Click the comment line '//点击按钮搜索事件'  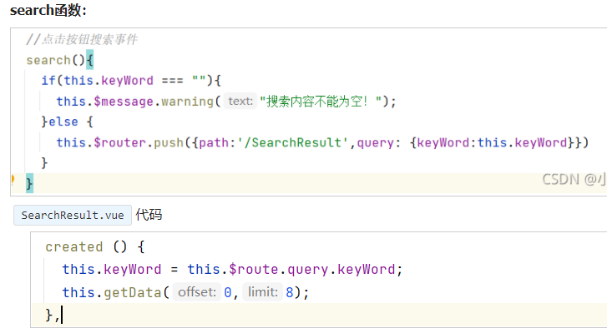pos(82,39)
